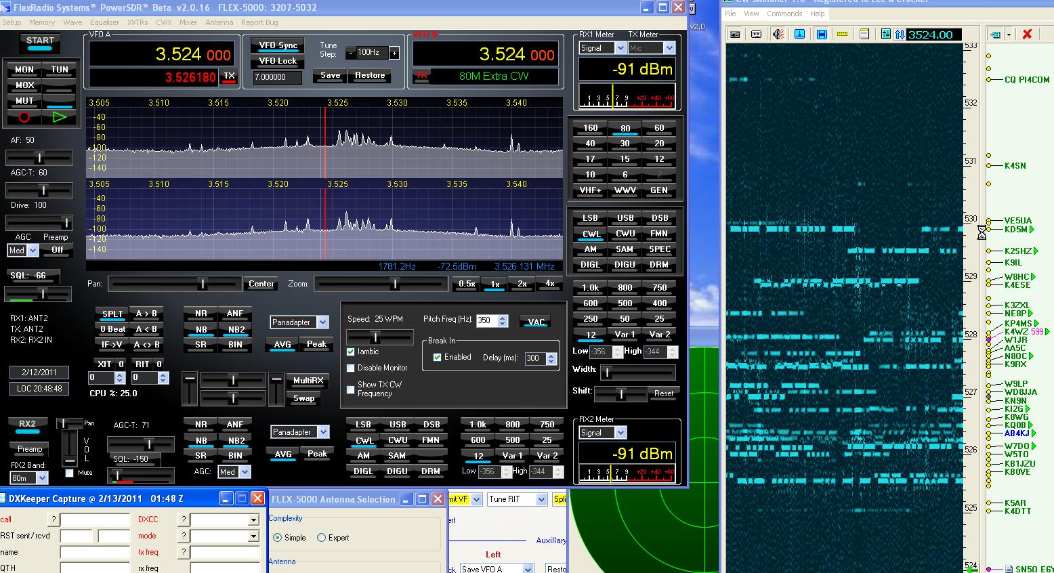Enable the Disable Monitor checkbox
This screenshot has width=1054, height=573.
(351, 368)
